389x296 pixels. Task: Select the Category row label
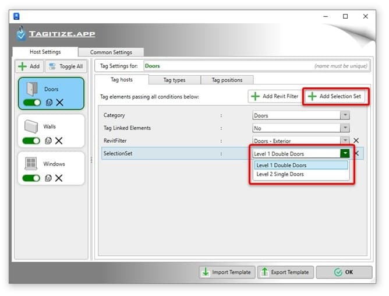pos(114,115)
